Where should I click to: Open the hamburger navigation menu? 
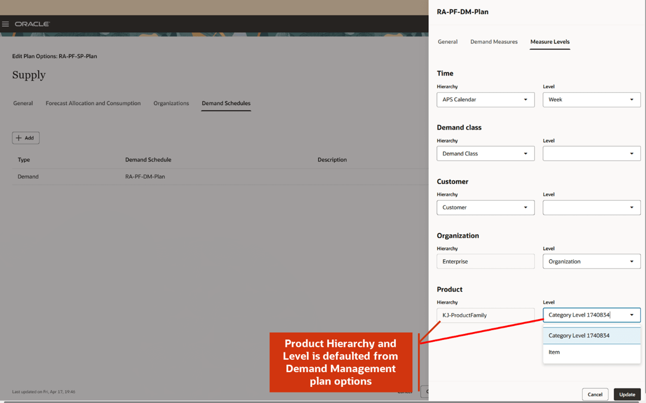click(x=6, y=24)
